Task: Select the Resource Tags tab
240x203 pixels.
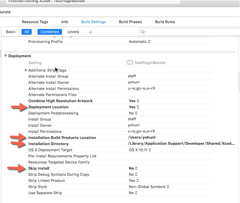Action: coord(35,22)
